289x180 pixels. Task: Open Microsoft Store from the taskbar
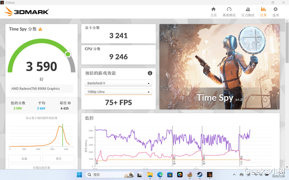pyautogui.click(x=170, y=175)
